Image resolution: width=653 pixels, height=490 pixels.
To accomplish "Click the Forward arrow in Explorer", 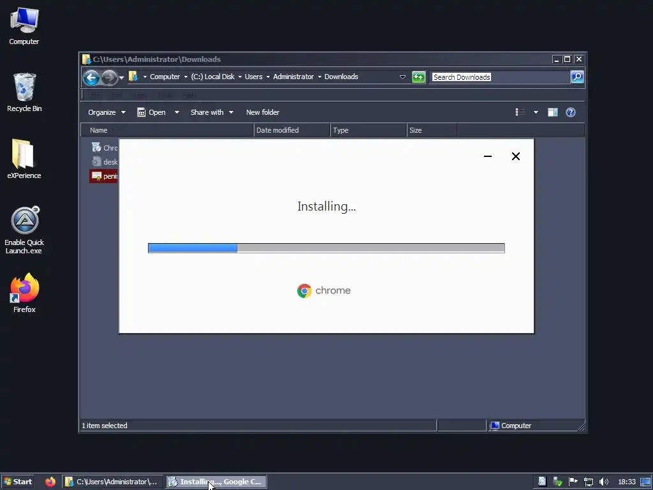I will (x=109, y=77).
